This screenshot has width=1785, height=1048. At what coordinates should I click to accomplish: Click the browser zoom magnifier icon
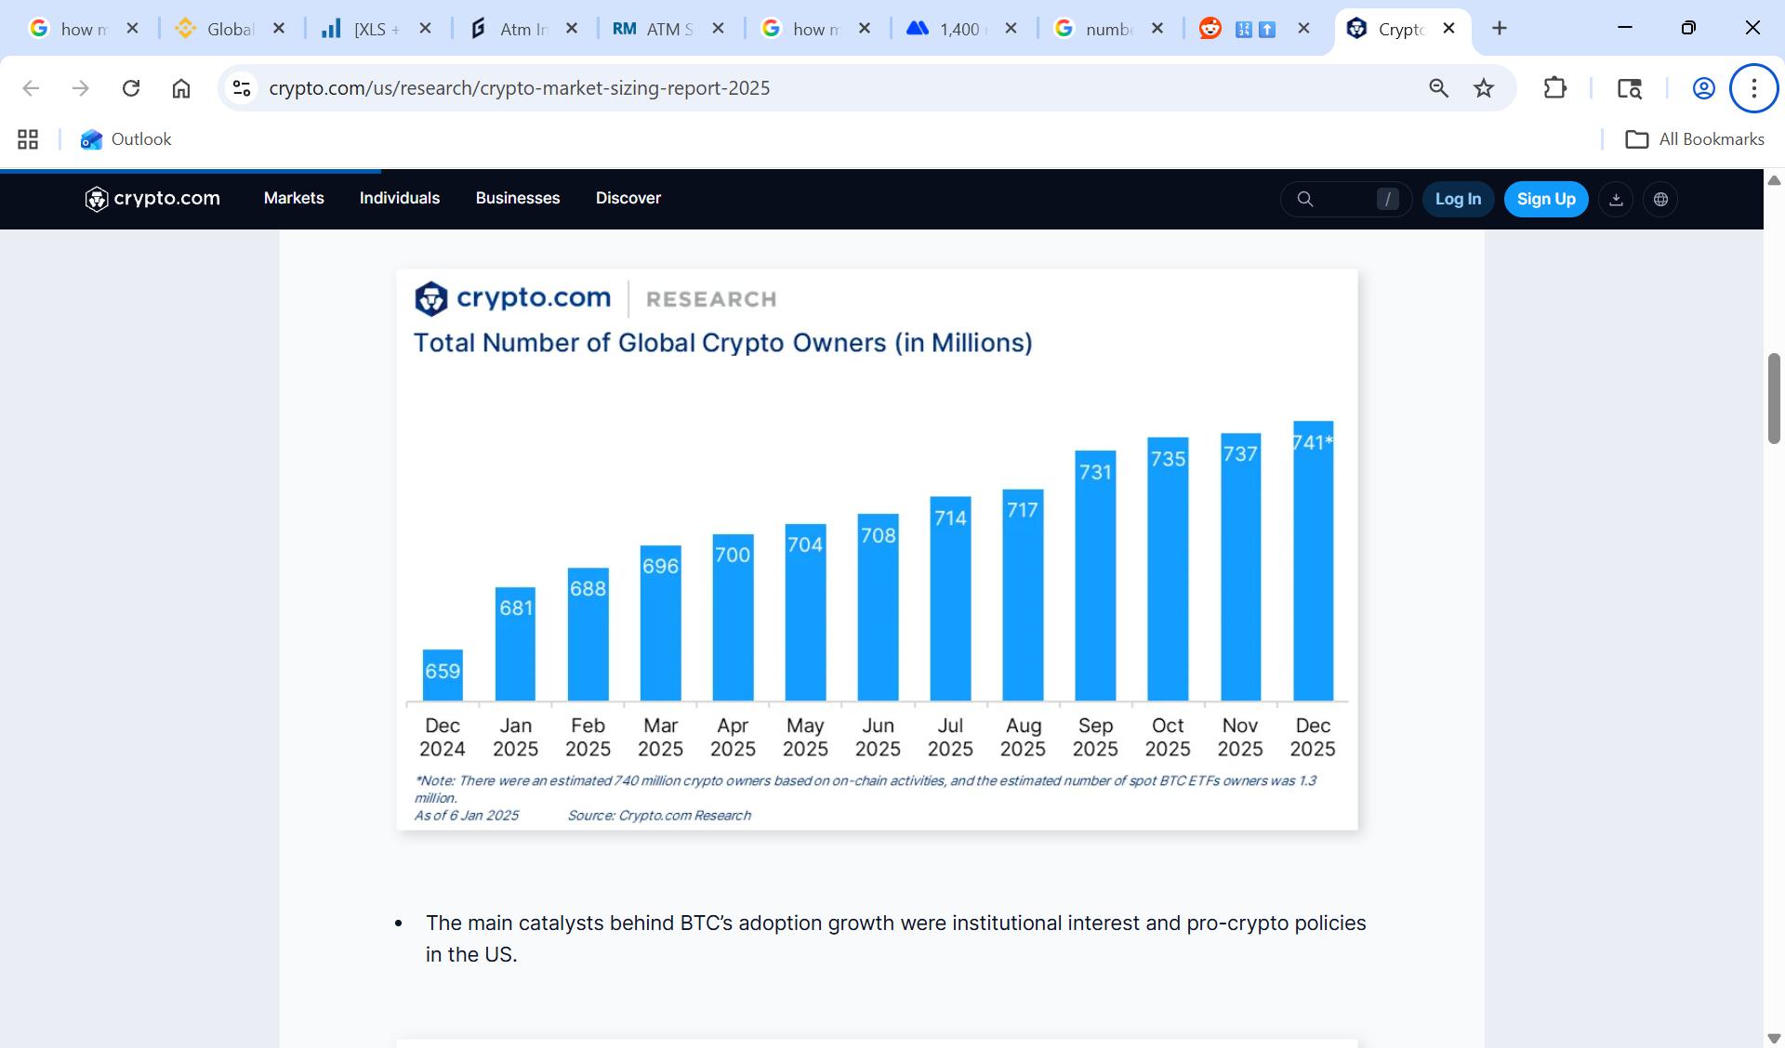(x=1438, y=88)
